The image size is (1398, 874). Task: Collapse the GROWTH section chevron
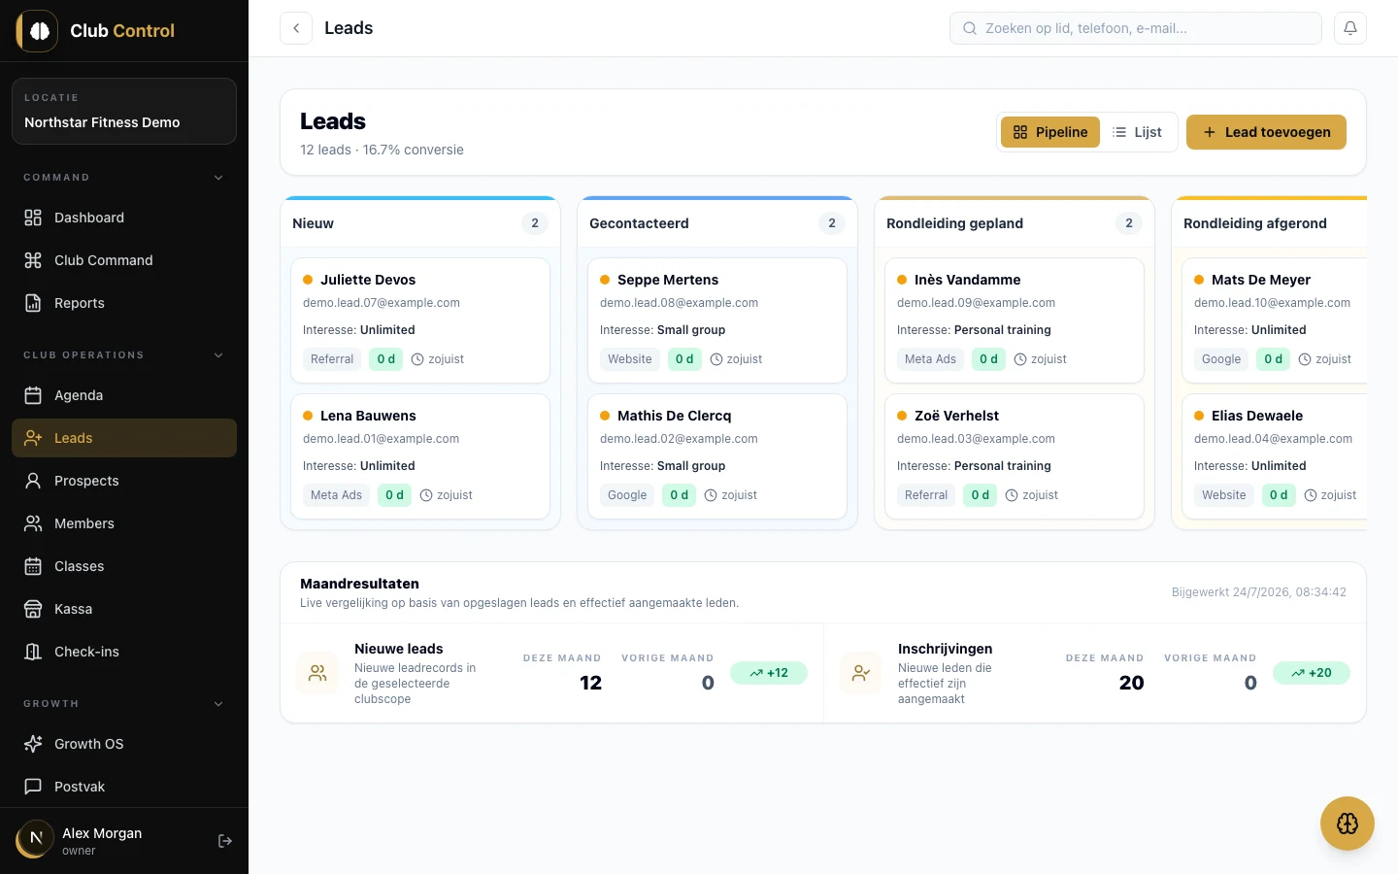tap(218, 704)
